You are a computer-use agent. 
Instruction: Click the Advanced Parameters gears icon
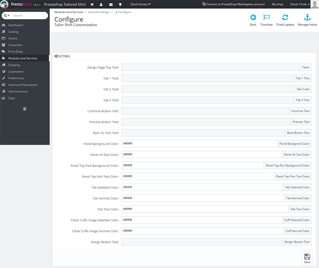[4, 85]
